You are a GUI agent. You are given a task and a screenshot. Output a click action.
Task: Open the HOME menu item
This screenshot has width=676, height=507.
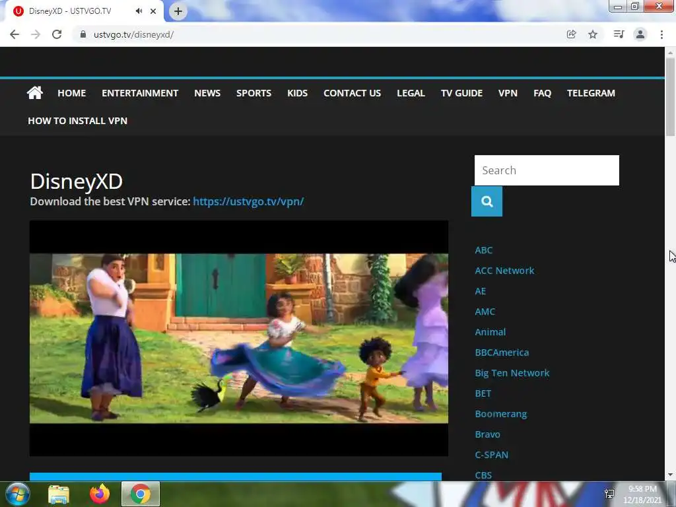point(71,93)
